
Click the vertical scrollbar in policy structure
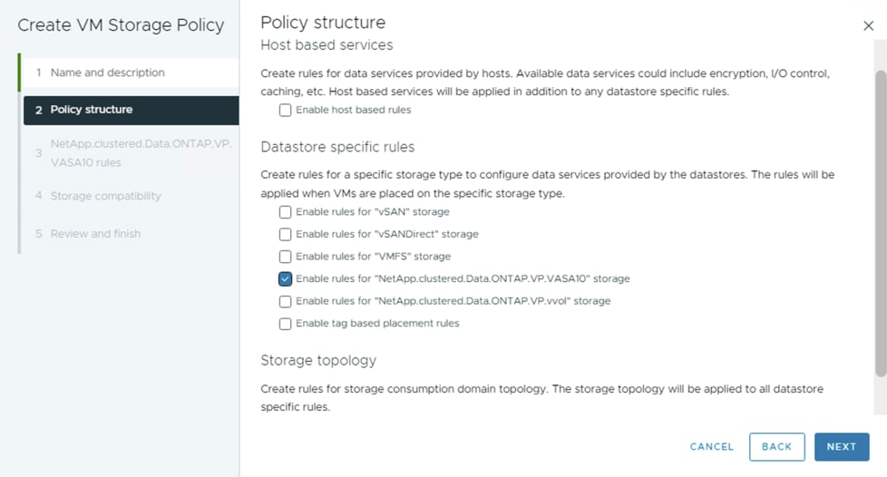click(881, 227)
